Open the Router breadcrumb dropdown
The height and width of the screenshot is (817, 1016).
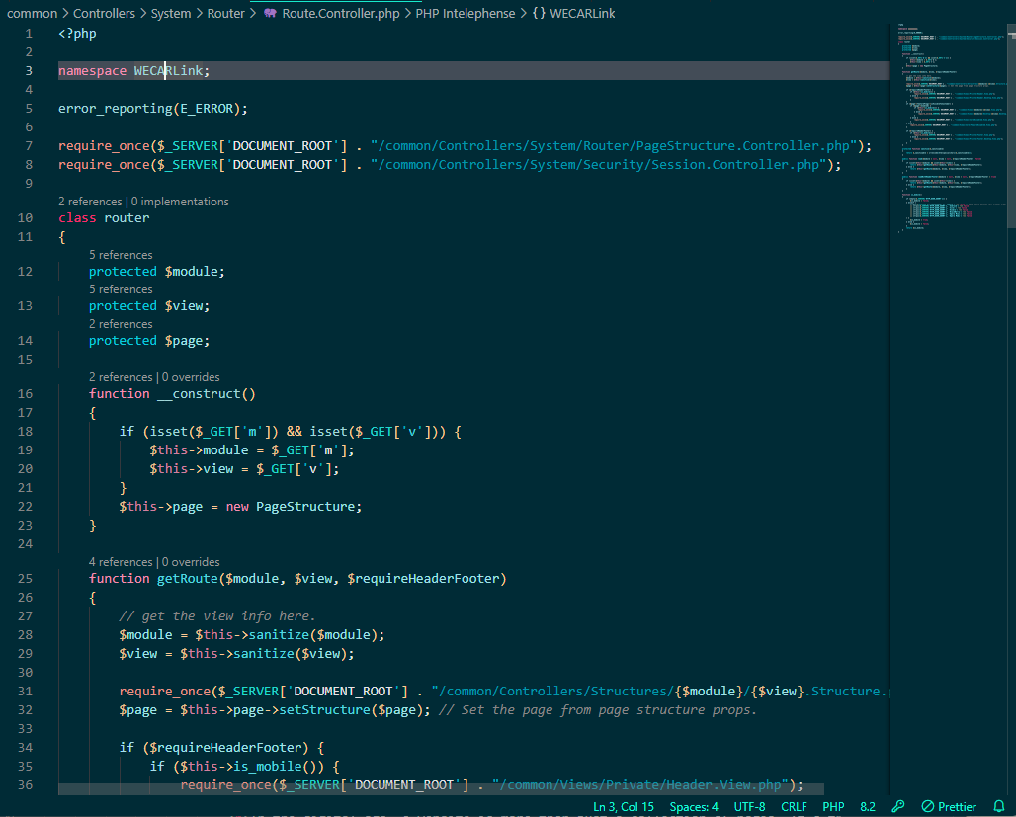point(225,13)
